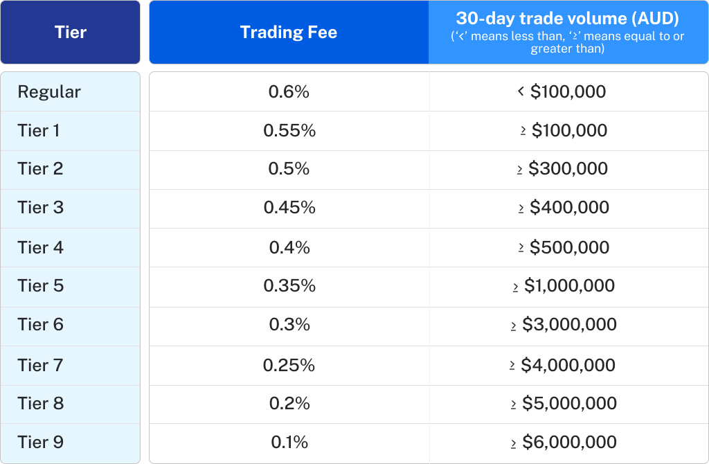Select the Tier 5 row label
The image size is (709, 464).
click(40, 285)
